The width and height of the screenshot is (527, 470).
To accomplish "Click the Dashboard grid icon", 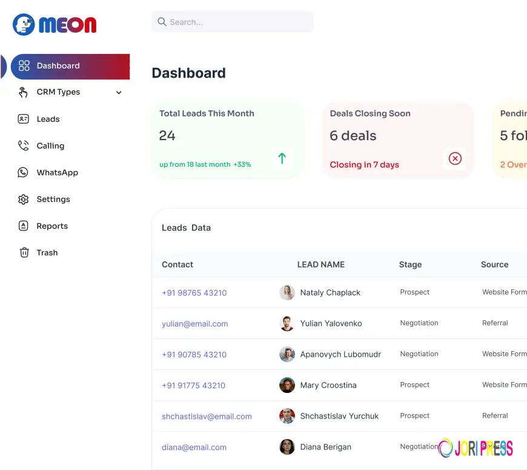I will tap(24, 65).
